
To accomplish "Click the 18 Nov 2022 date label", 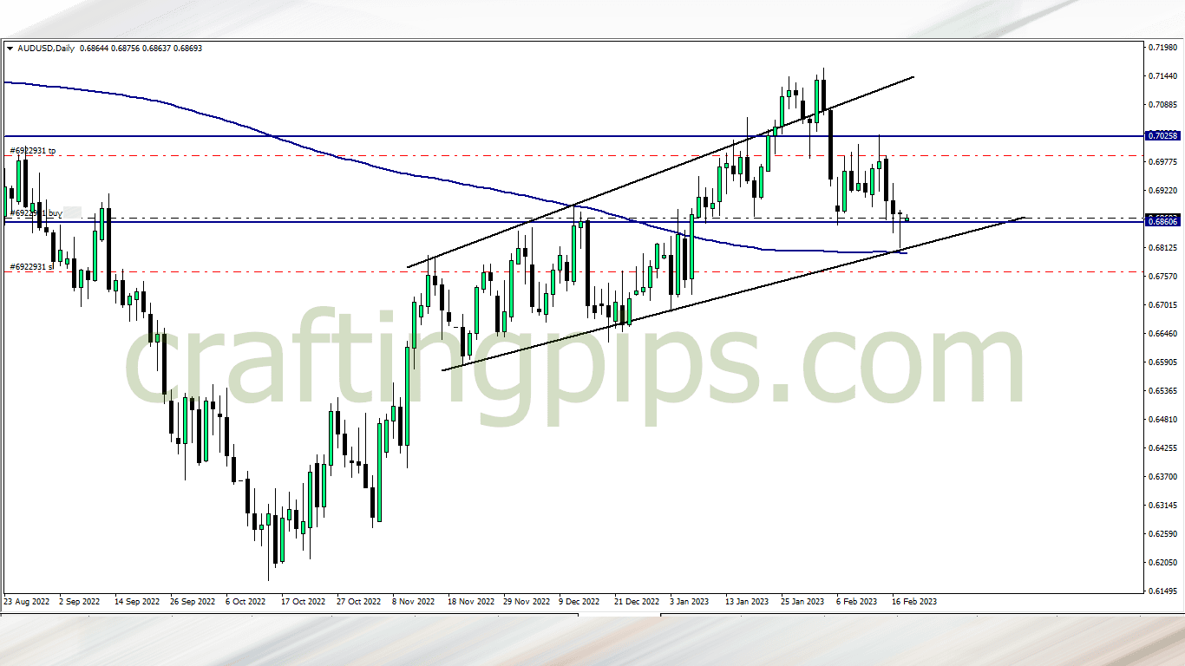I will click(471, 601).
